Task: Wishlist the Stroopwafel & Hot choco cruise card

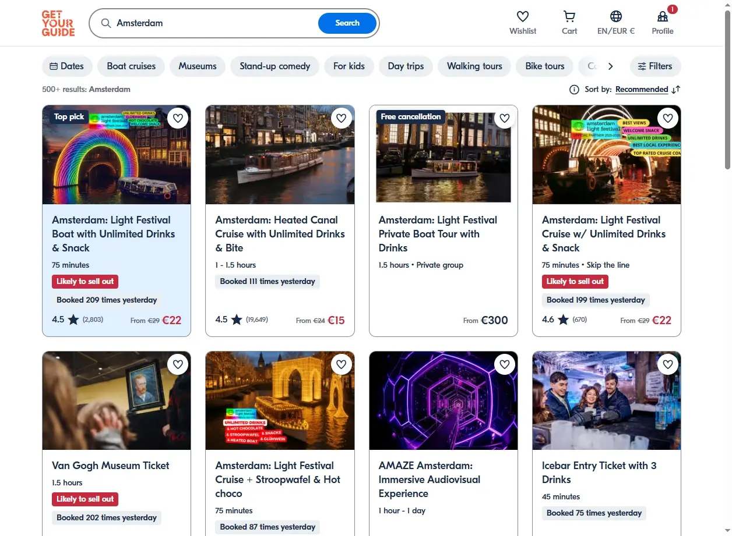Action: [x=341, y=365]
